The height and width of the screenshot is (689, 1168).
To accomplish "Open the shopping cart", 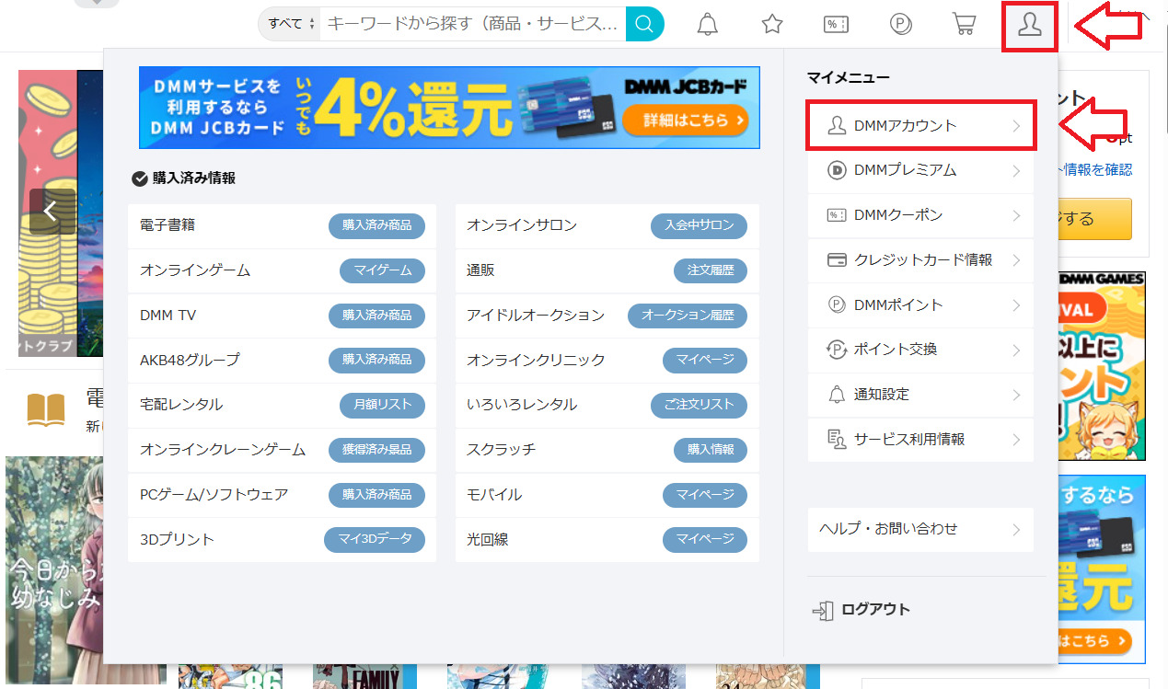I will (965, 25).
